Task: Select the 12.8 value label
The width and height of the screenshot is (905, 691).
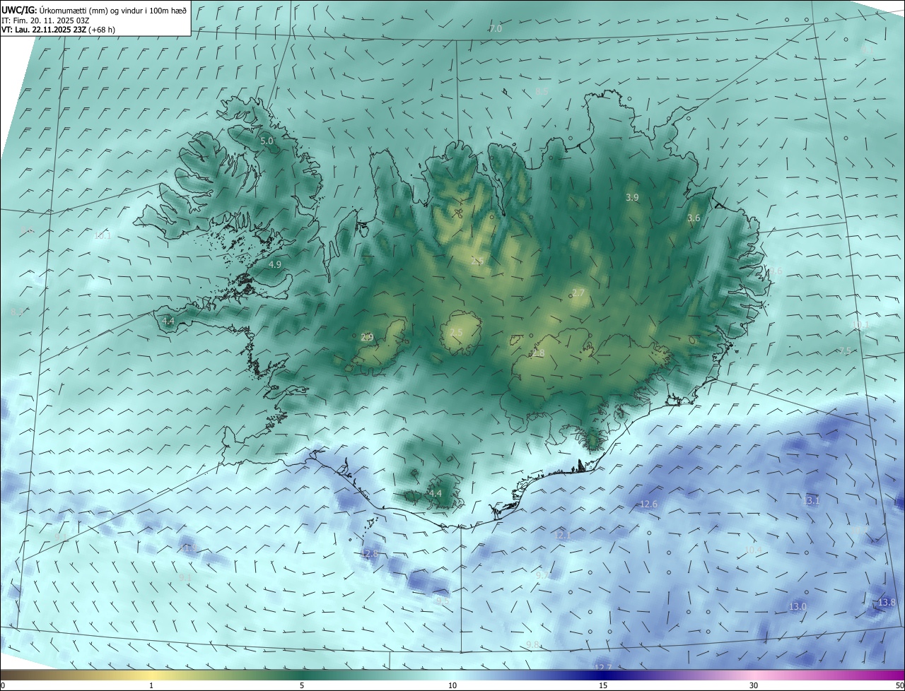Action: click(x=370, y=554)
